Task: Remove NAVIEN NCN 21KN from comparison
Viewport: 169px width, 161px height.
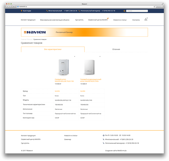Action: coord(100,56)
